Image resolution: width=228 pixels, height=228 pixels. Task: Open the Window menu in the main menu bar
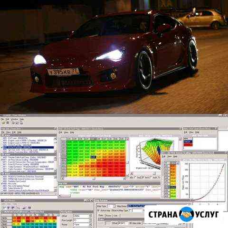pyautogui.click(x=14, y=119)
